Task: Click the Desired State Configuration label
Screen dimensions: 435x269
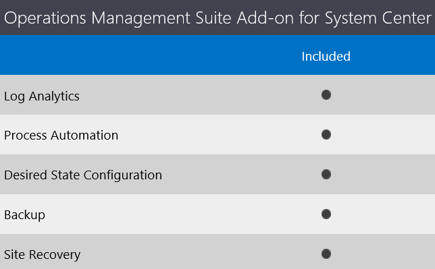Action: click(83, 175)
